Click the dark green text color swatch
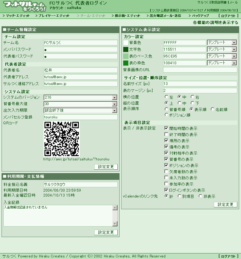The width and height of the screenshot is (241, 259). click(126, 49)
